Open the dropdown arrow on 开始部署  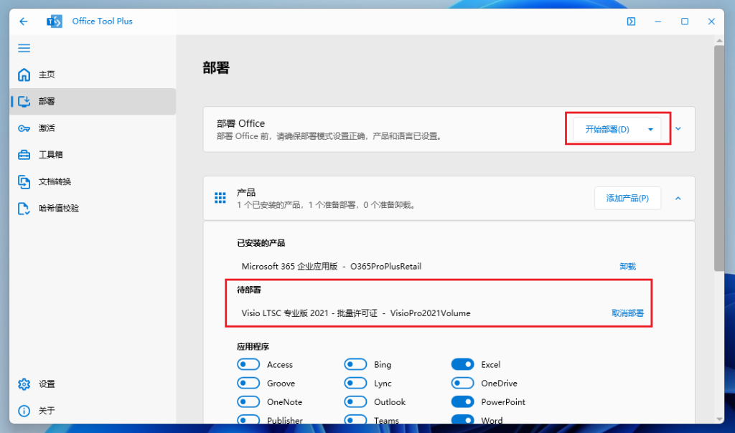coord(650,129)
